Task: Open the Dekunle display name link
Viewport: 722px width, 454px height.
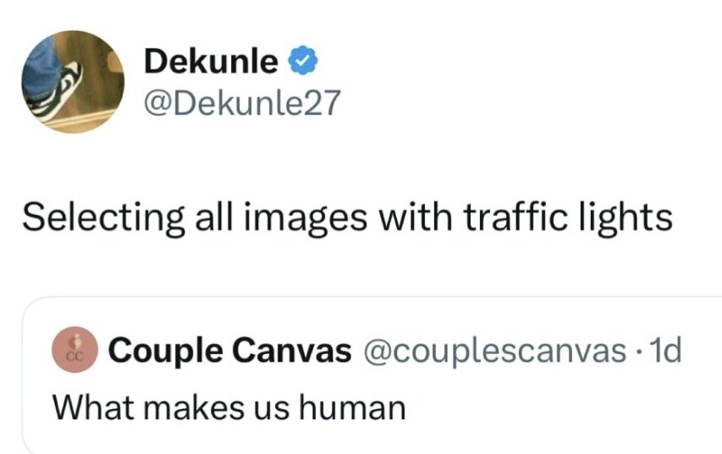Action: coord(212,61)
